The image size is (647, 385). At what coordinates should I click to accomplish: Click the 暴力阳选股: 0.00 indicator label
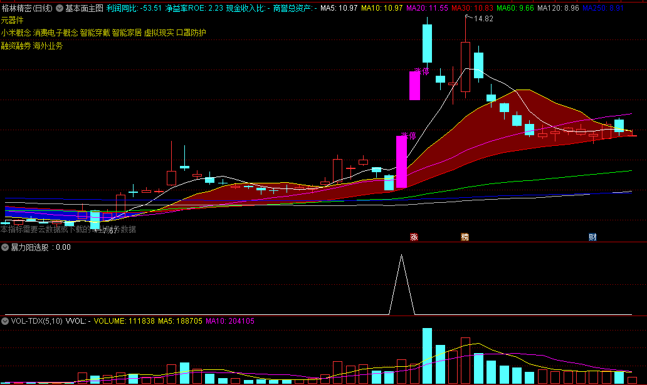(40, 247)
